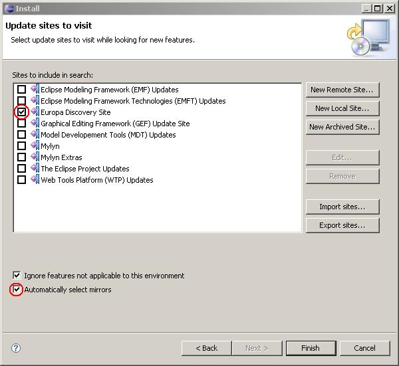Toggle Automatically select mirrors option
The height and width of the screenshot is (366, 399).
coord(17,289)
